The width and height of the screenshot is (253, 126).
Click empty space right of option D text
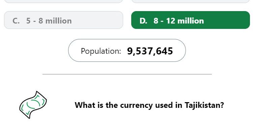(x=227, y=20)
